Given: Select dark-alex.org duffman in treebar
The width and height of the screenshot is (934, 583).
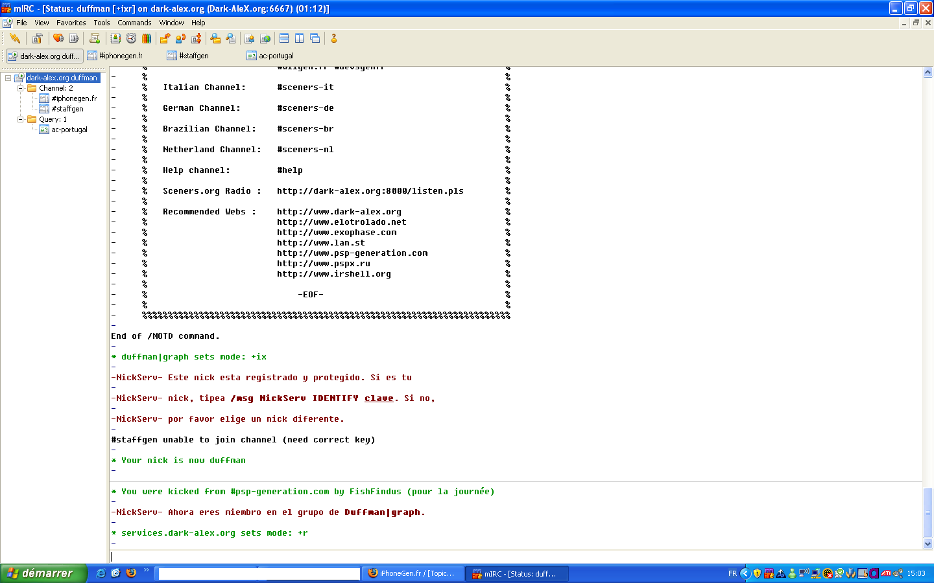Looking at the screenshot, I should [62, 78].
